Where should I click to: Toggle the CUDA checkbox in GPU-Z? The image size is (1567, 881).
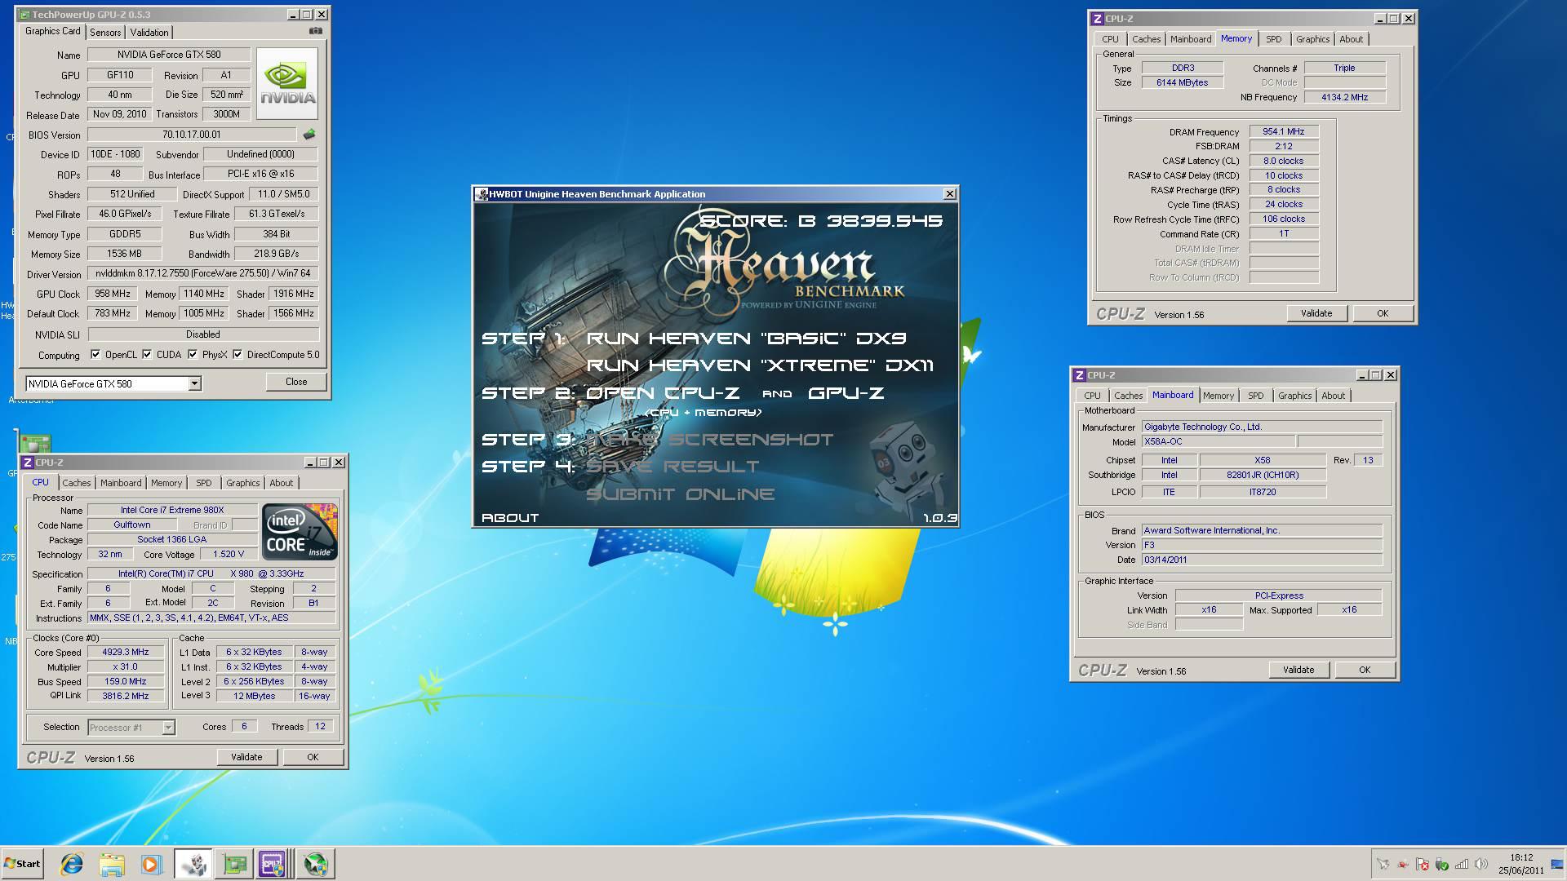[147, 355]
